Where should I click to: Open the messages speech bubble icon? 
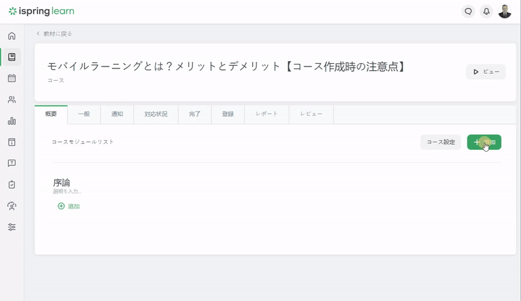point(468,11)
